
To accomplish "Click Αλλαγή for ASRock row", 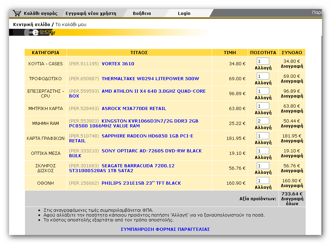I will pos(263,112).
